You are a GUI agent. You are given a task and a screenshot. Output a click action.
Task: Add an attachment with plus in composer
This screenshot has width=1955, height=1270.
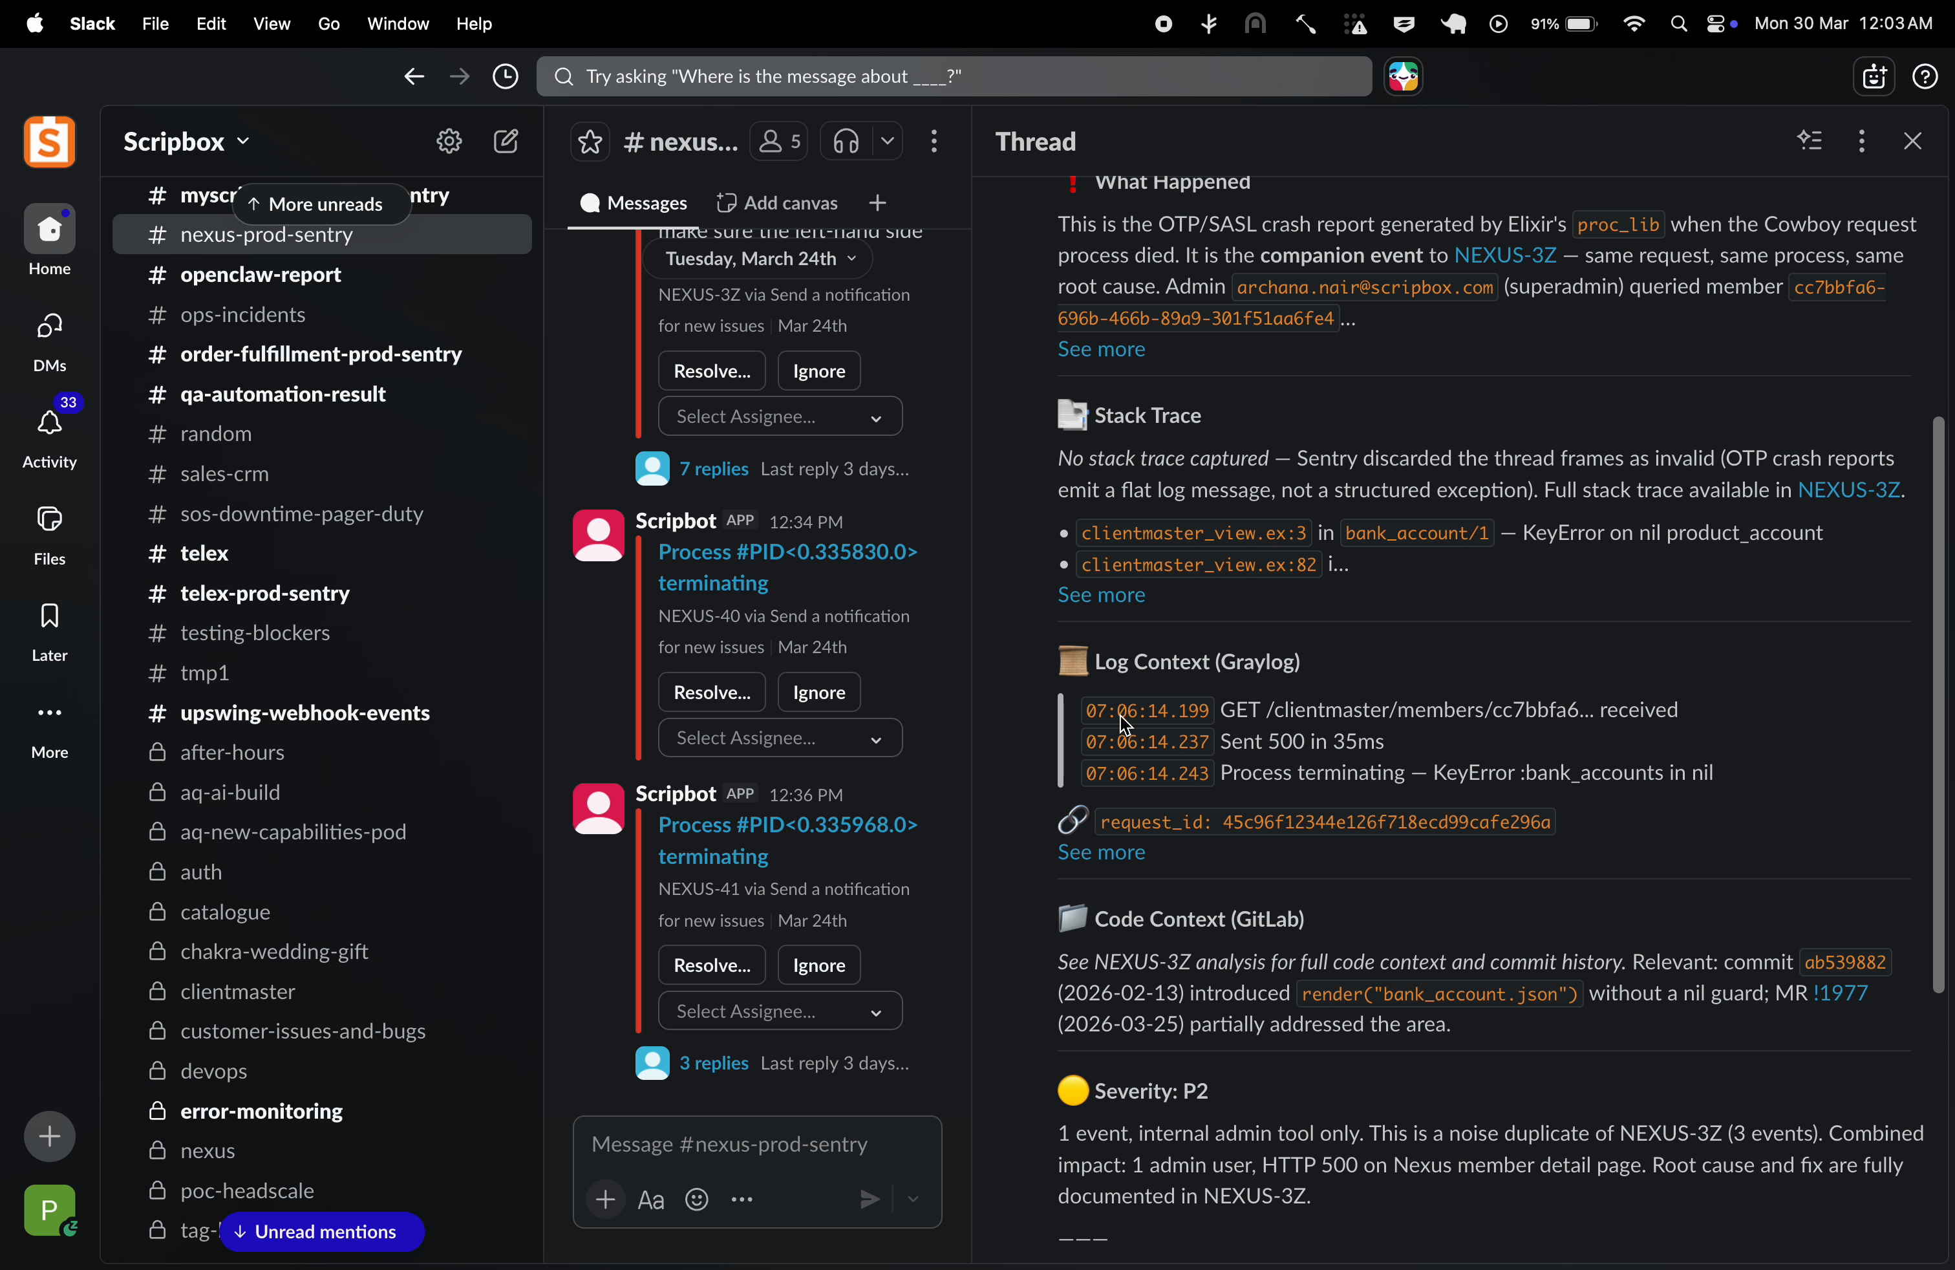point(605,1200)
